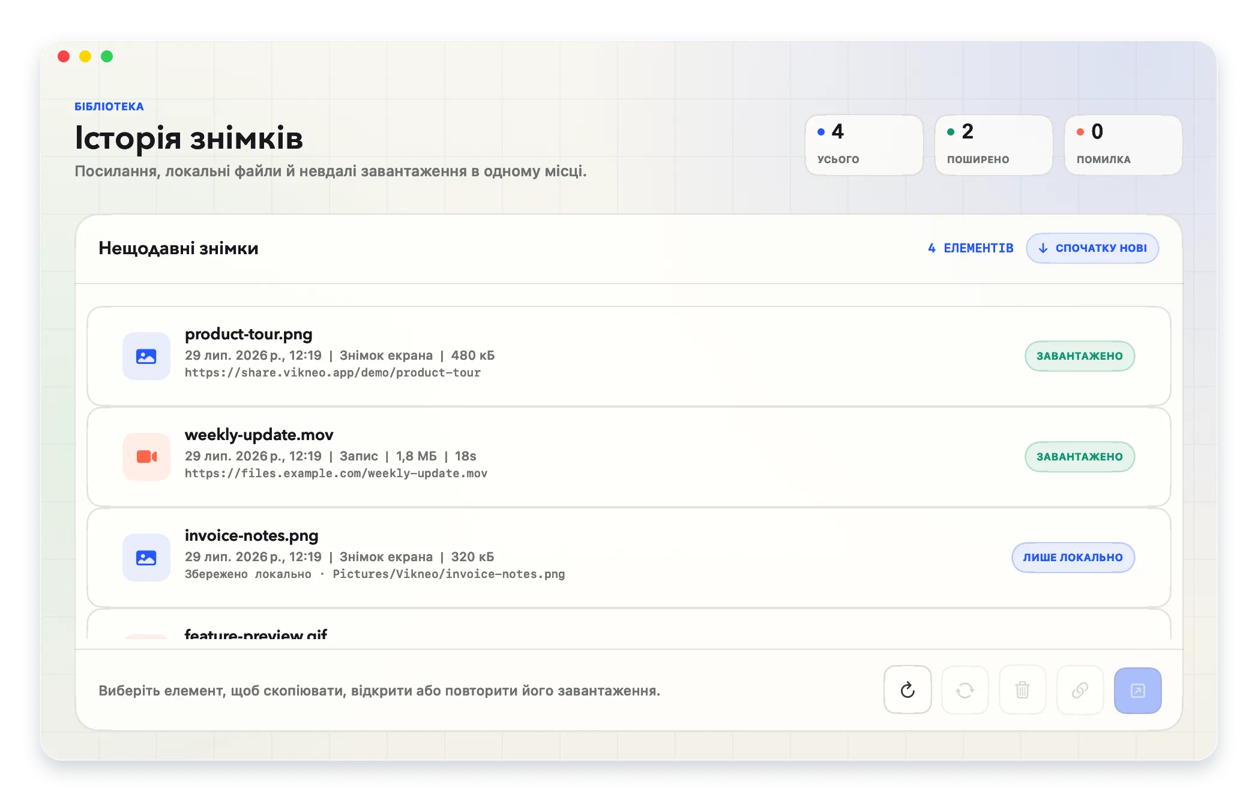Click the blue open-external icon button
This screenshot has width=1258, height=801.
1138,690
